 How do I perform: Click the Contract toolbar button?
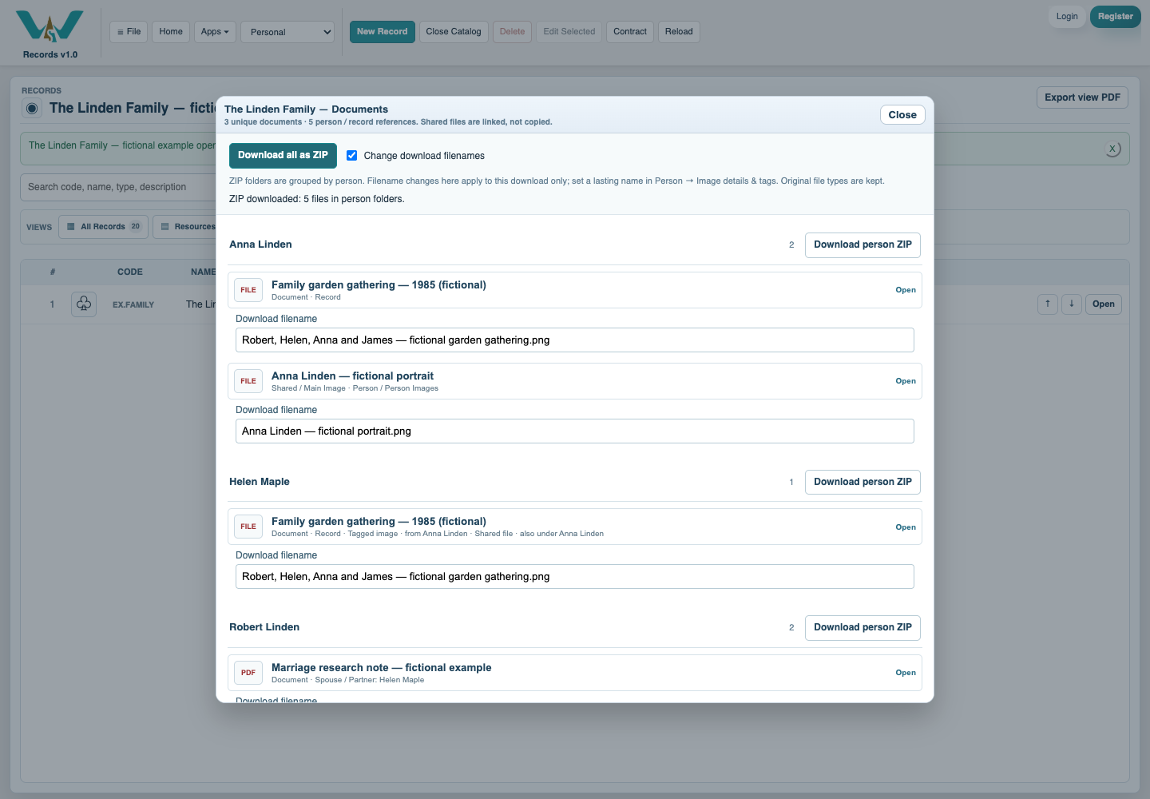pos(630,32)
